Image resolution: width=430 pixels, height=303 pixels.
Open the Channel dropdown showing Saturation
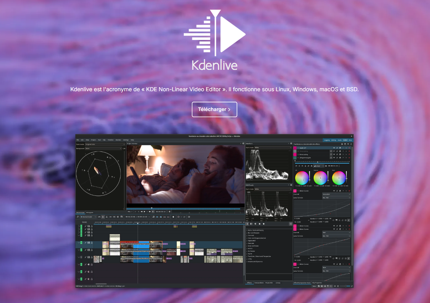click(336, 194)
